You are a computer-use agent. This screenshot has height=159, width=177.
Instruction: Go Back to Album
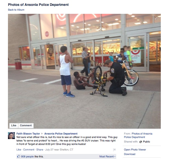[x=16, y=10]
